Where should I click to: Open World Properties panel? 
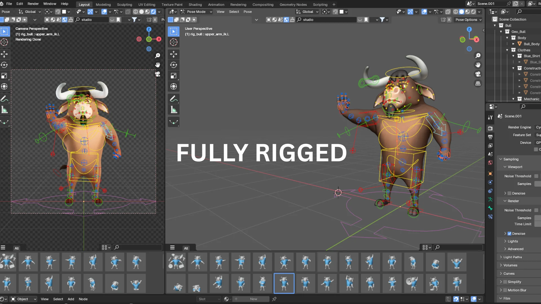[x=490, y=162]
